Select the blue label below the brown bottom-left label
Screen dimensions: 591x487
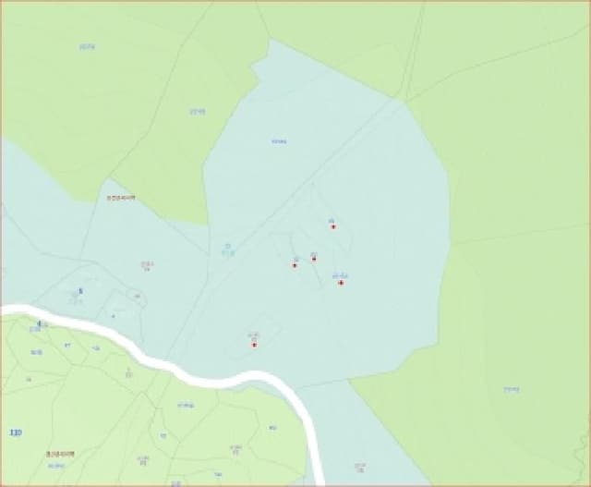coord(56,467)
